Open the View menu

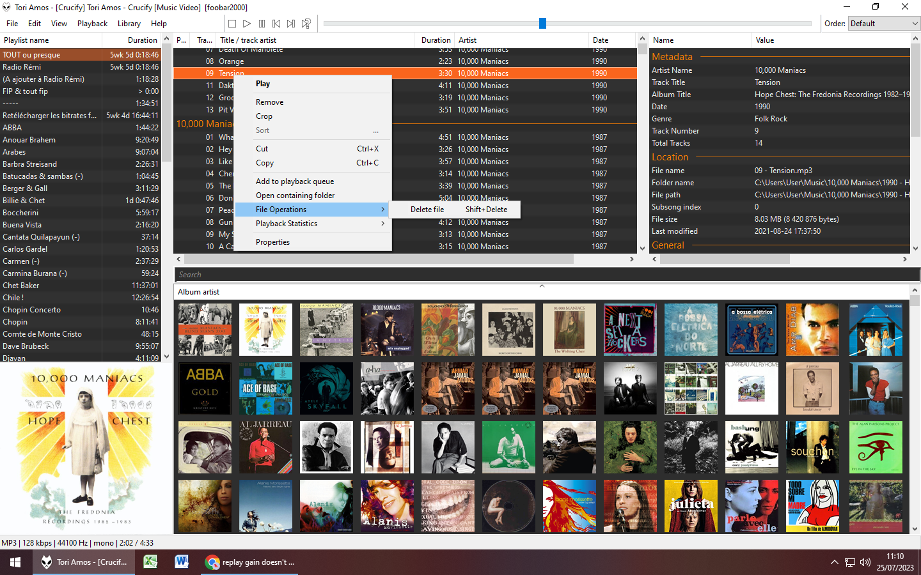tap(59, 24)
